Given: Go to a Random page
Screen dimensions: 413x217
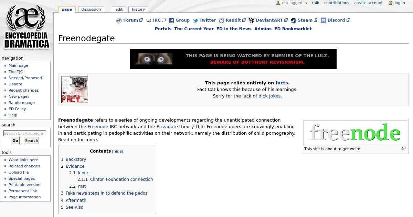Looking at the screenshot, I should tap(22, 103).
